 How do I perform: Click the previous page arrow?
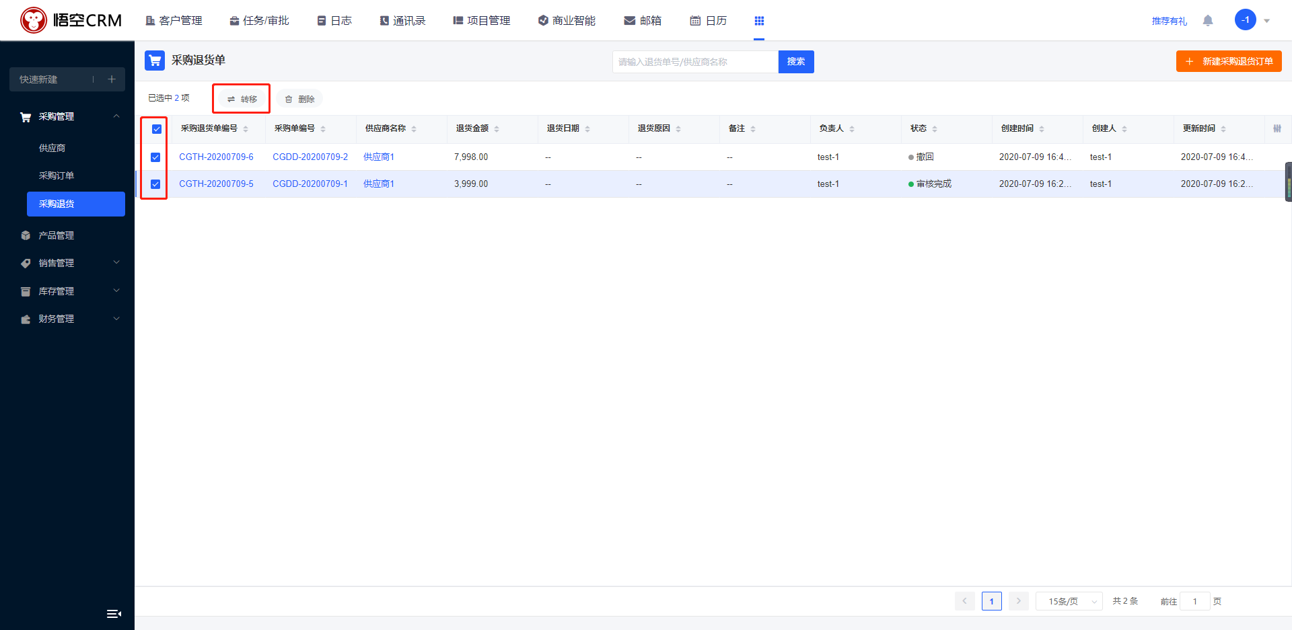[964, 601]
